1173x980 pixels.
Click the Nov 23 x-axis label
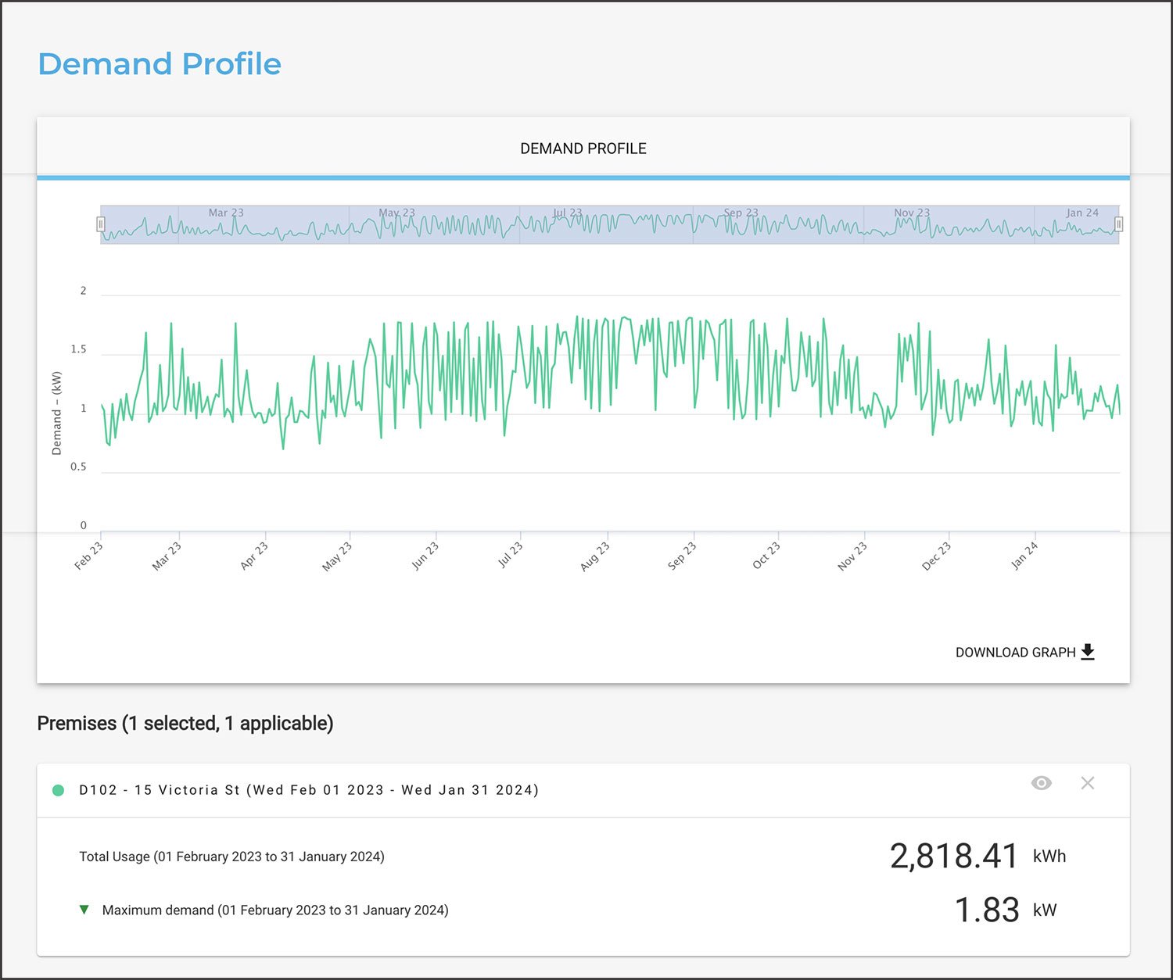click(852, 556)
